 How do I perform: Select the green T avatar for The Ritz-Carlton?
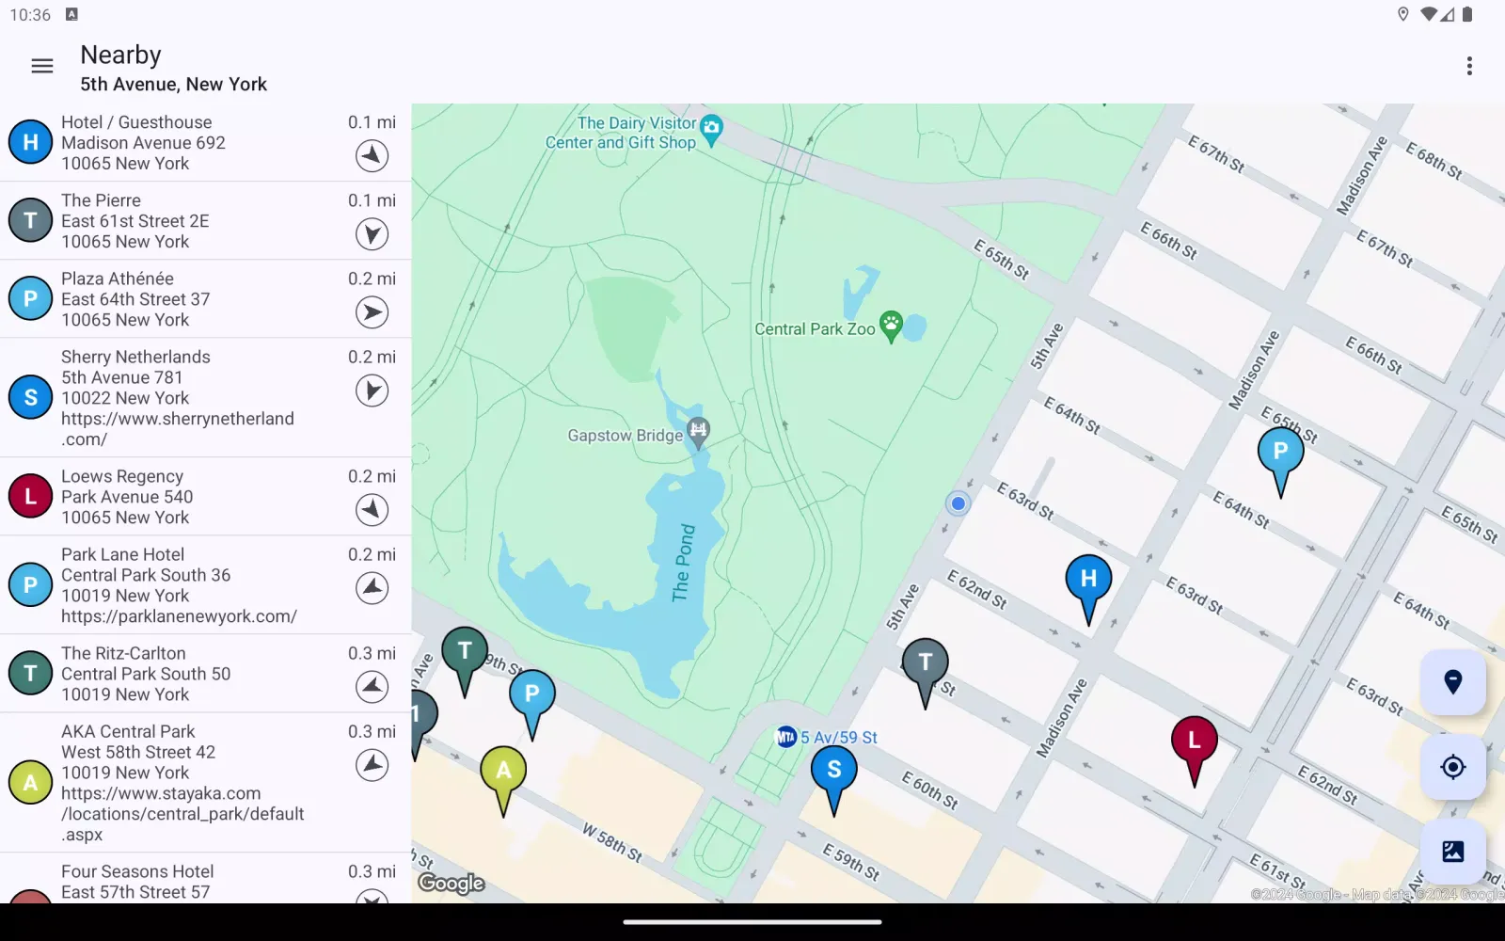pos(30,673)
